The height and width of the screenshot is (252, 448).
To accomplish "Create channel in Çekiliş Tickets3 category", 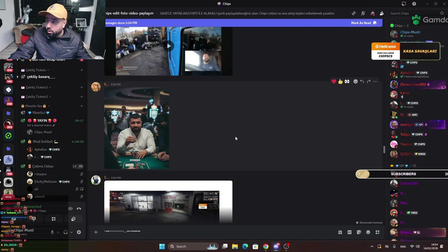I will point(82,97).
